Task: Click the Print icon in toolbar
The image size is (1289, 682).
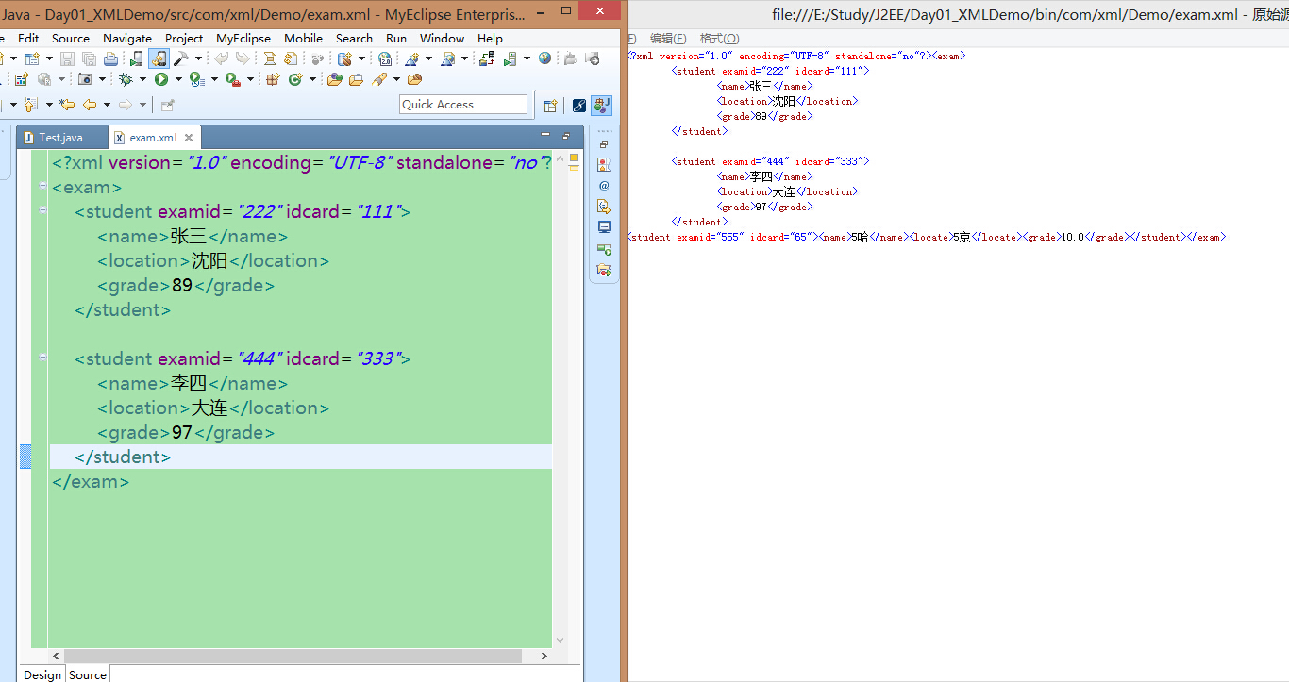Action: click(x=110, y=59)
